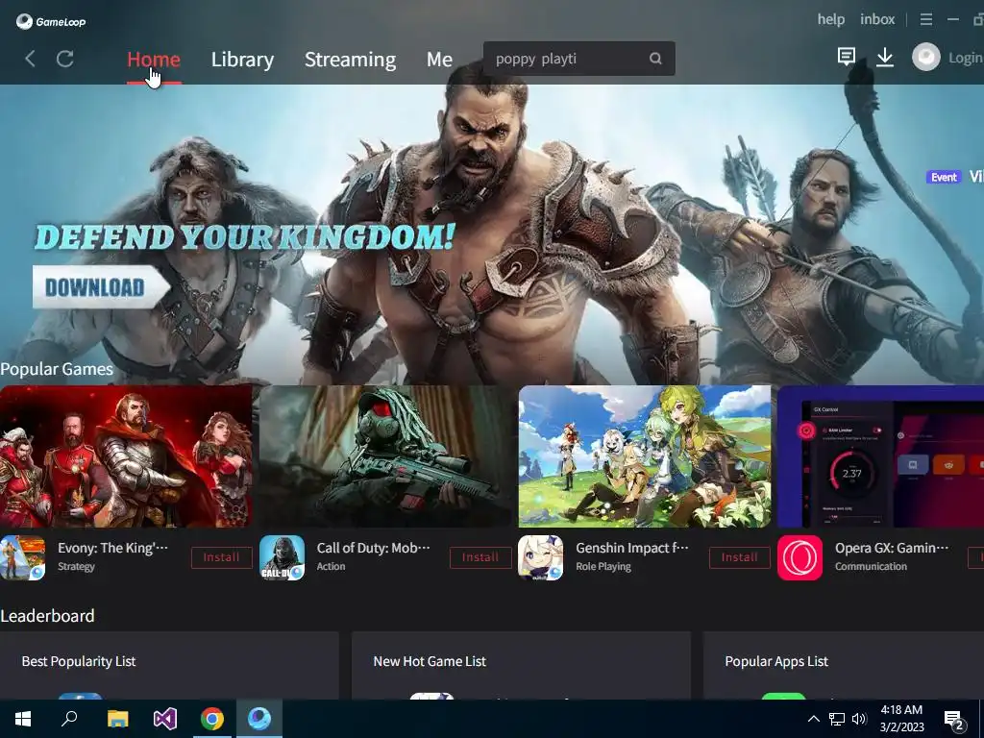Click the Popular Games heading

57,369
